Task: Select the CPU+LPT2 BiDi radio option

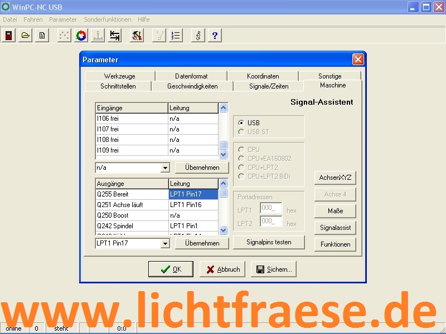Action: click(x=241, y=176)
